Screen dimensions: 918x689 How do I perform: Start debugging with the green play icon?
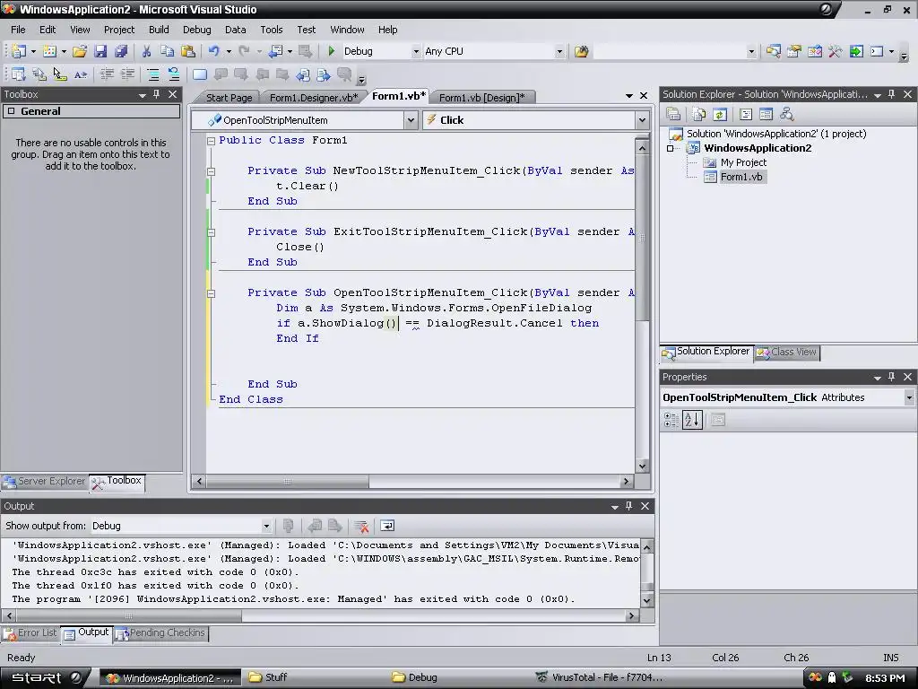332,51
